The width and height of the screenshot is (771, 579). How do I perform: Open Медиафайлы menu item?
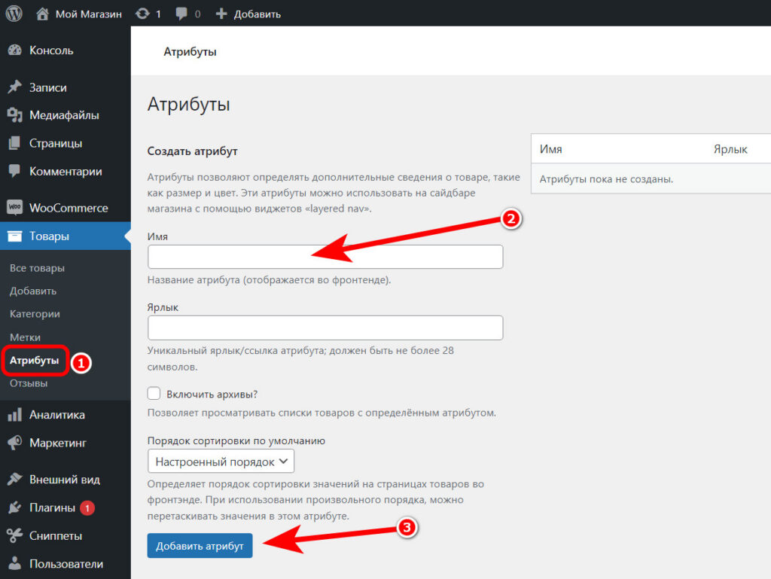(x=64, y=115)
